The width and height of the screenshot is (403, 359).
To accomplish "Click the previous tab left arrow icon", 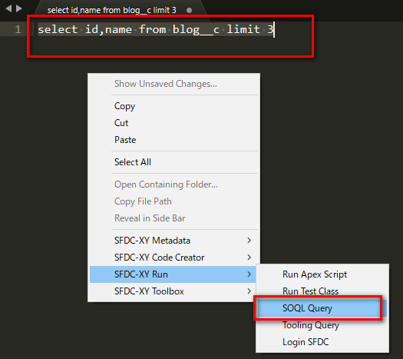I will pos(8,8).
